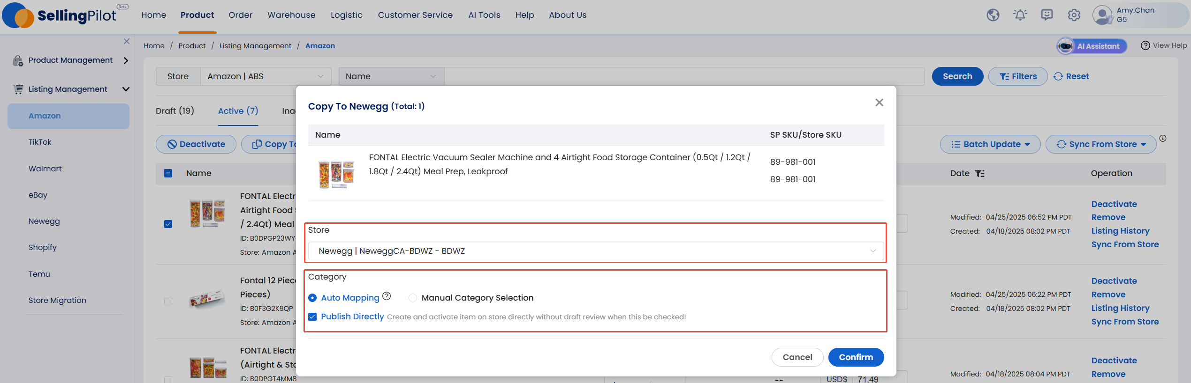Click the Reset link
The height and width of the screenshot is (383, 1191).
point(1071,76)
